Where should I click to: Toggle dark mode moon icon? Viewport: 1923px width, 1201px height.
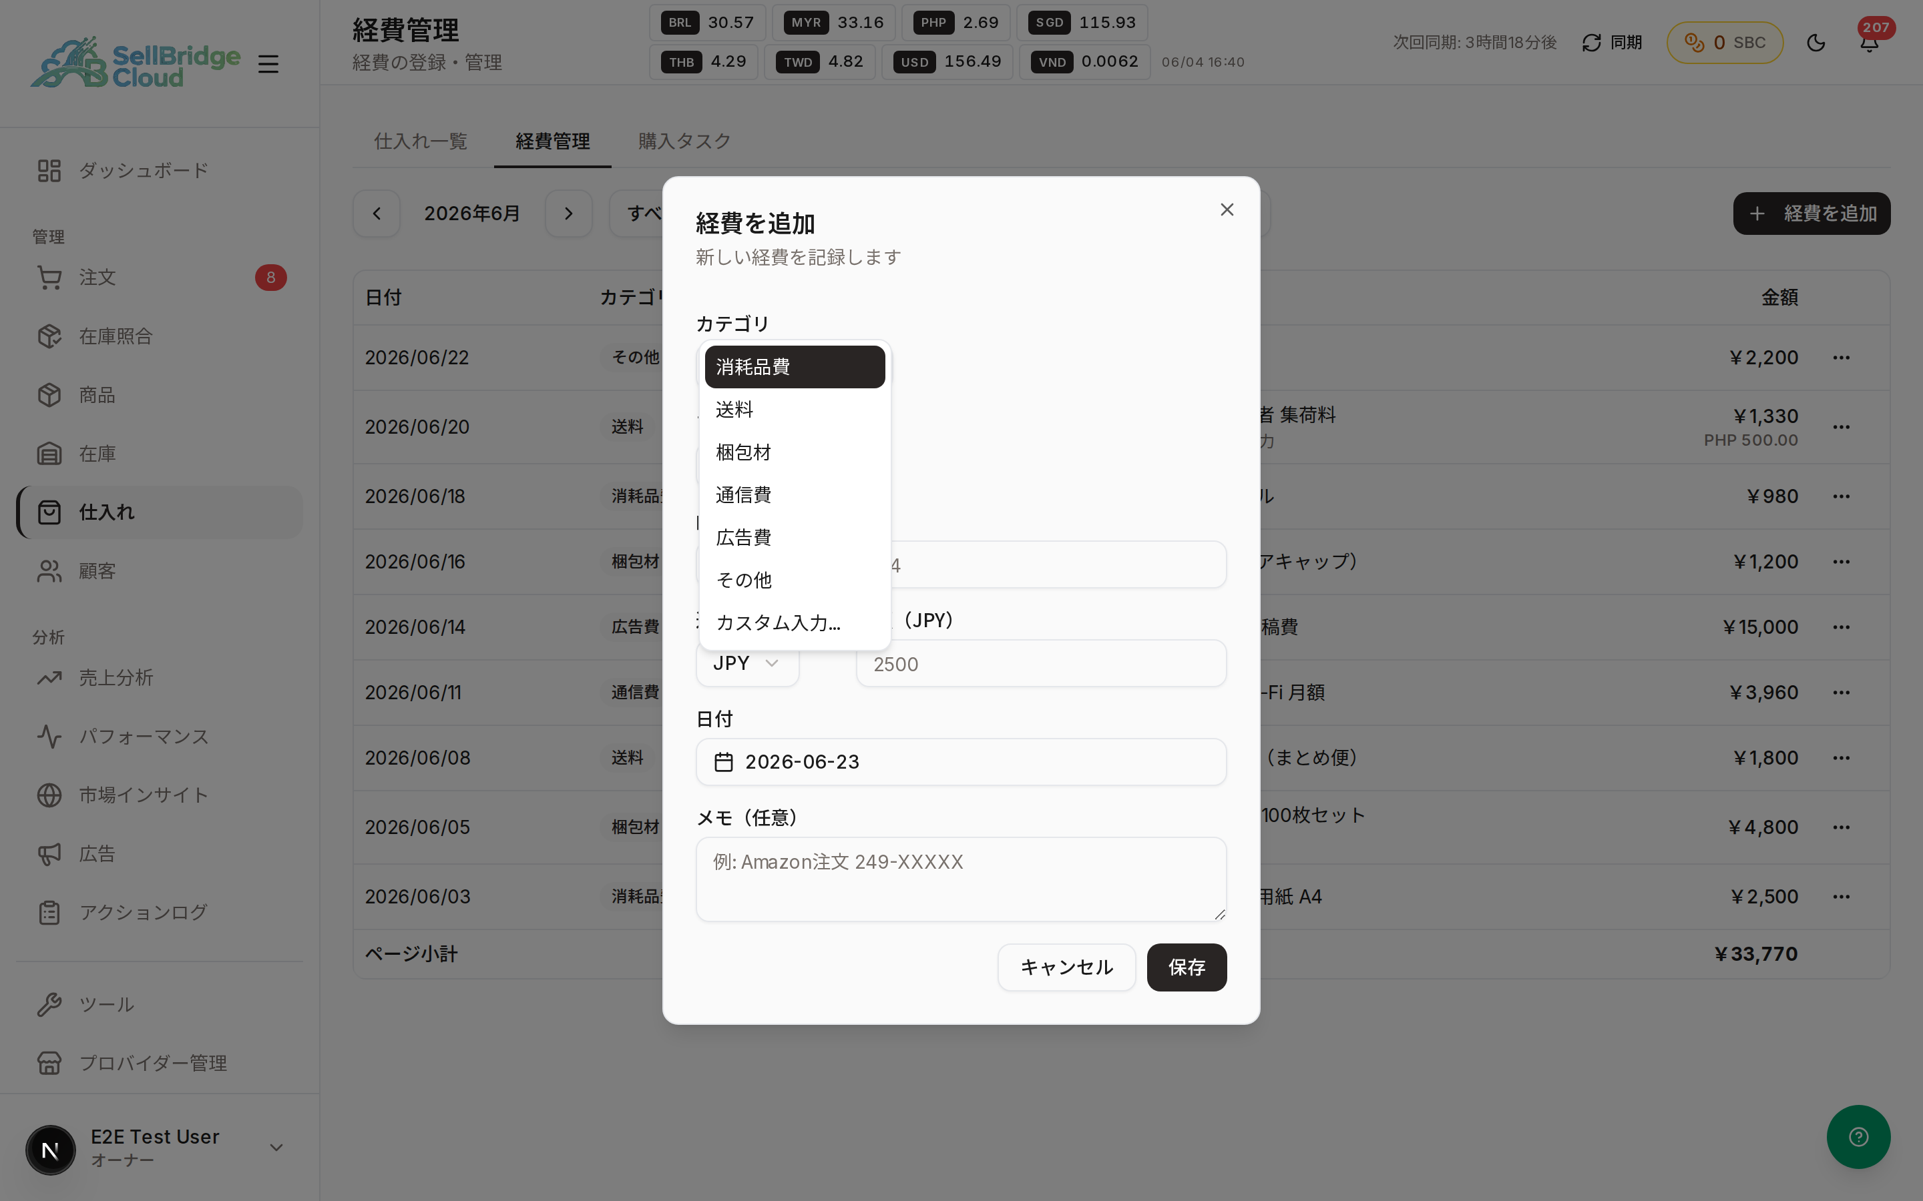pos(1815,42)
